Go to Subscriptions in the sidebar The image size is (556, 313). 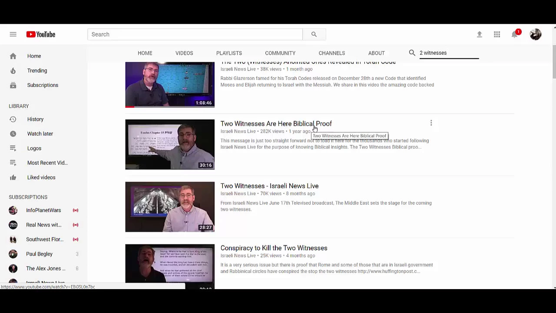(43, 85)
